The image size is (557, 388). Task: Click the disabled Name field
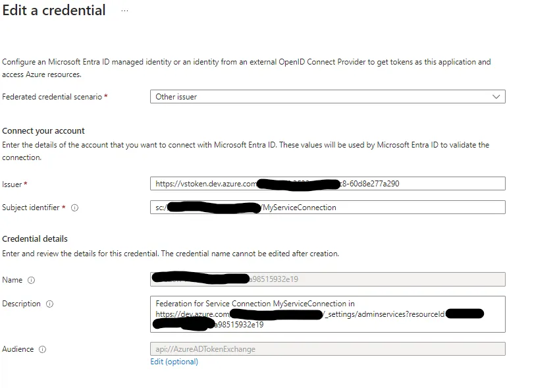point(327,279)
